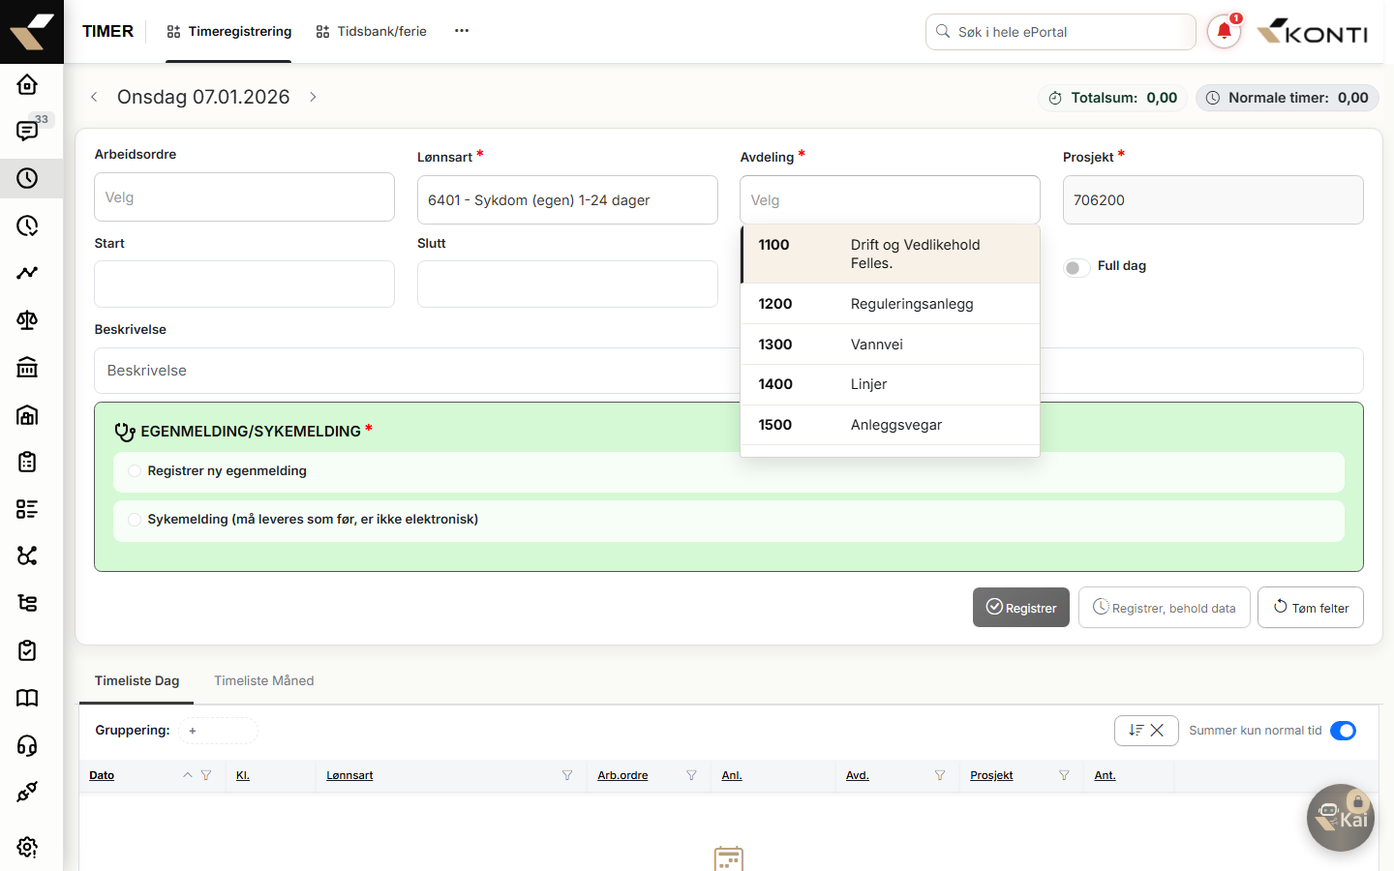The width and height of the screenshot is (1394, 871).
Task: Choose 1400 Linjer option
Action: [891, 384]
